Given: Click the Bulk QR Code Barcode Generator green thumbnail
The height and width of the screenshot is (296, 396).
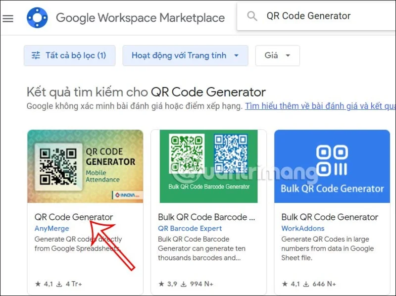Looking at the screenshot, I should pos(208,166).
